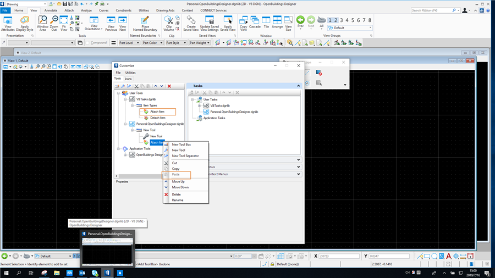This screenshot has width=495, height=278.
Task: Go to View Next
Action: [x=123, y=24]
